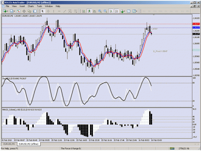Toggle Chart Shift button

(116, 11)
